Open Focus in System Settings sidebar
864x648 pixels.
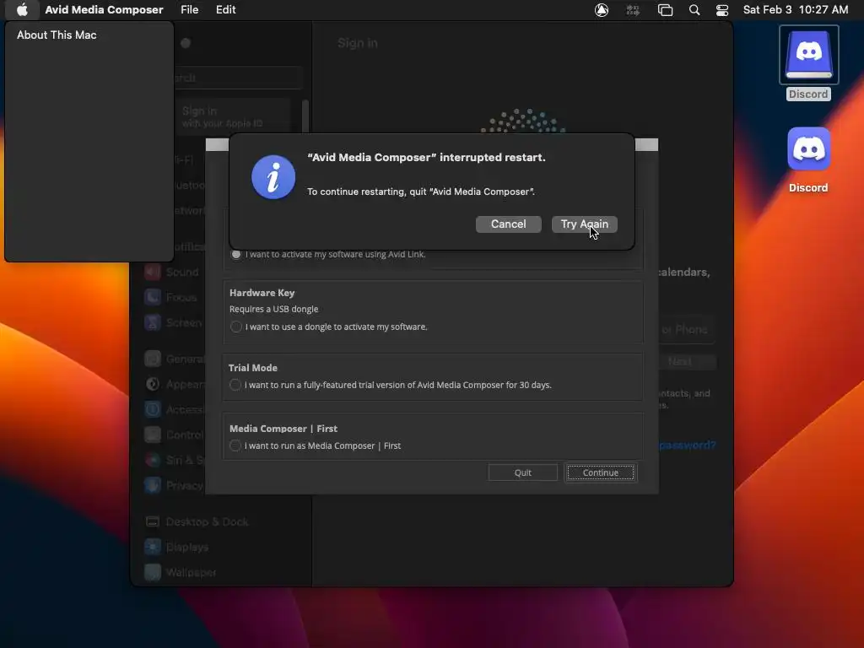[x=171, y=297]
